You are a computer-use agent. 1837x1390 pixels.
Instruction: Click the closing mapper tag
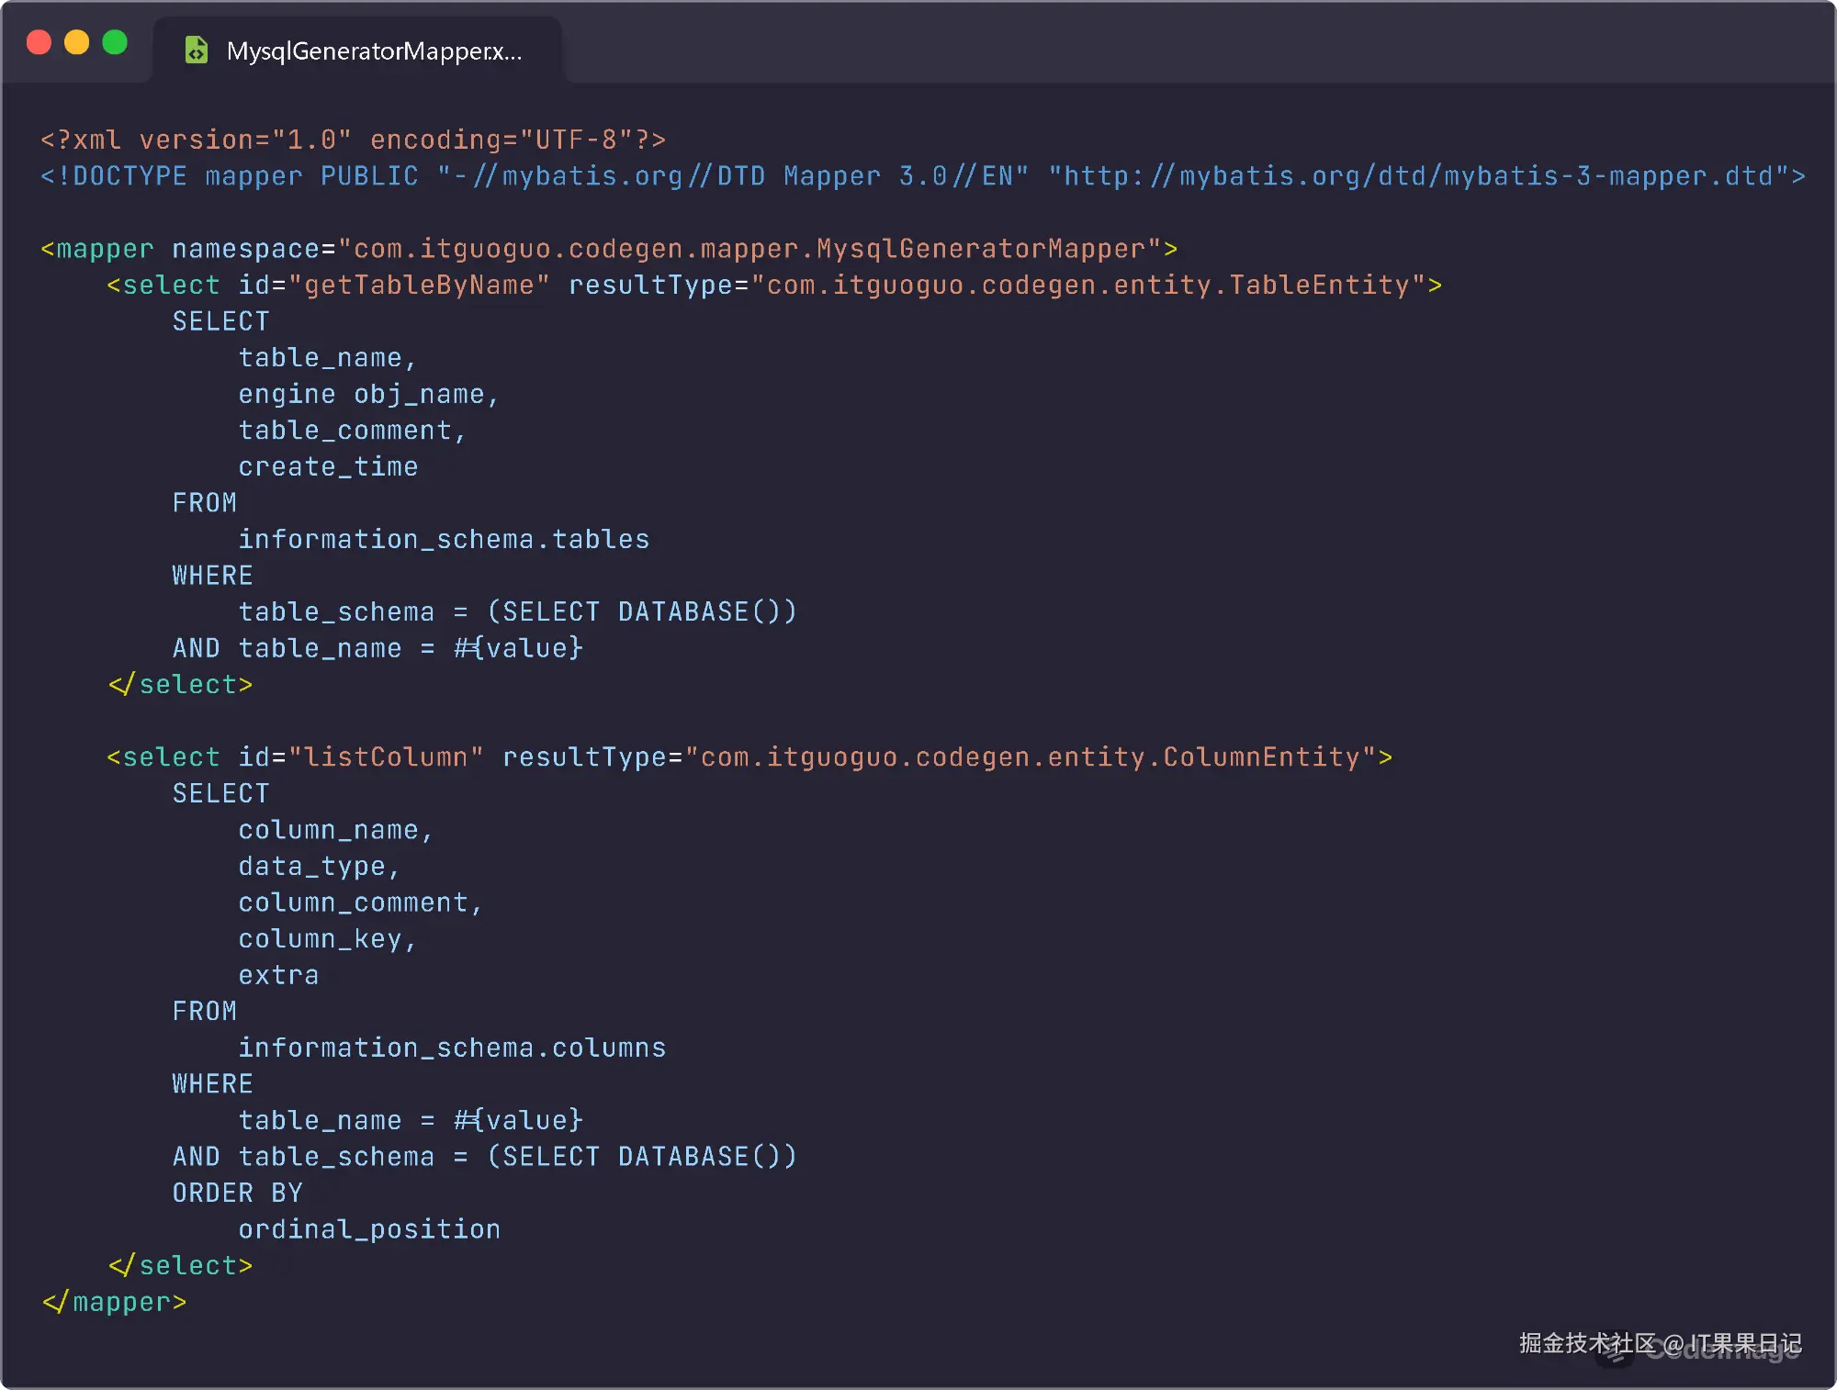click(x=115, y=1302)
